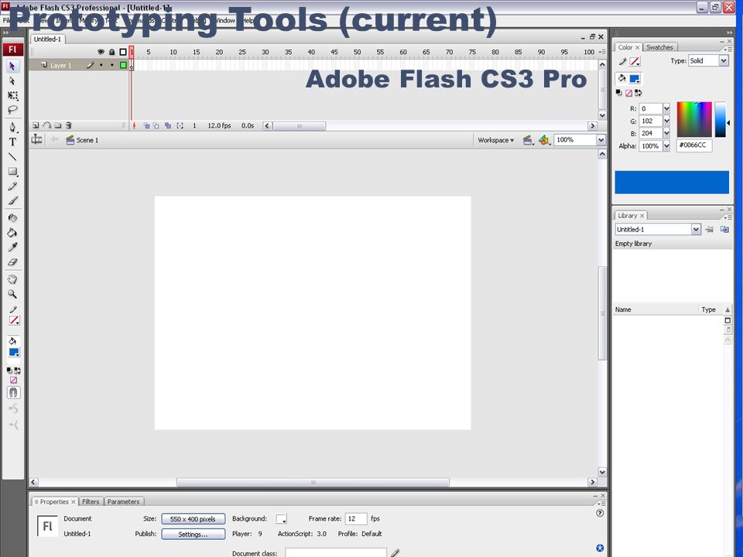Image resolution: width=743 pixels, height=557 pixels.
Task: Click the Insert Layer Folder icon
Action: pyautogui.click(x=58, y=125)
